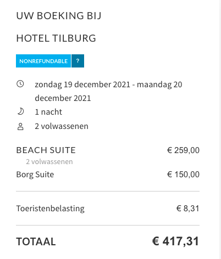Click the € 417,31 total amount
Image resolution: width=221 pixels, height=259 pixels.
pyautogui.click(x=175, y=241)
